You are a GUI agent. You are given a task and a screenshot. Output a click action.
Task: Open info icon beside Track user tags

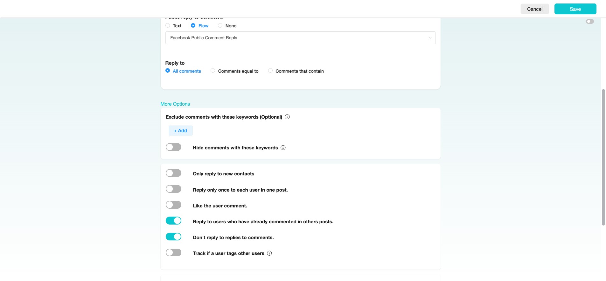click(x=269, y=253)
